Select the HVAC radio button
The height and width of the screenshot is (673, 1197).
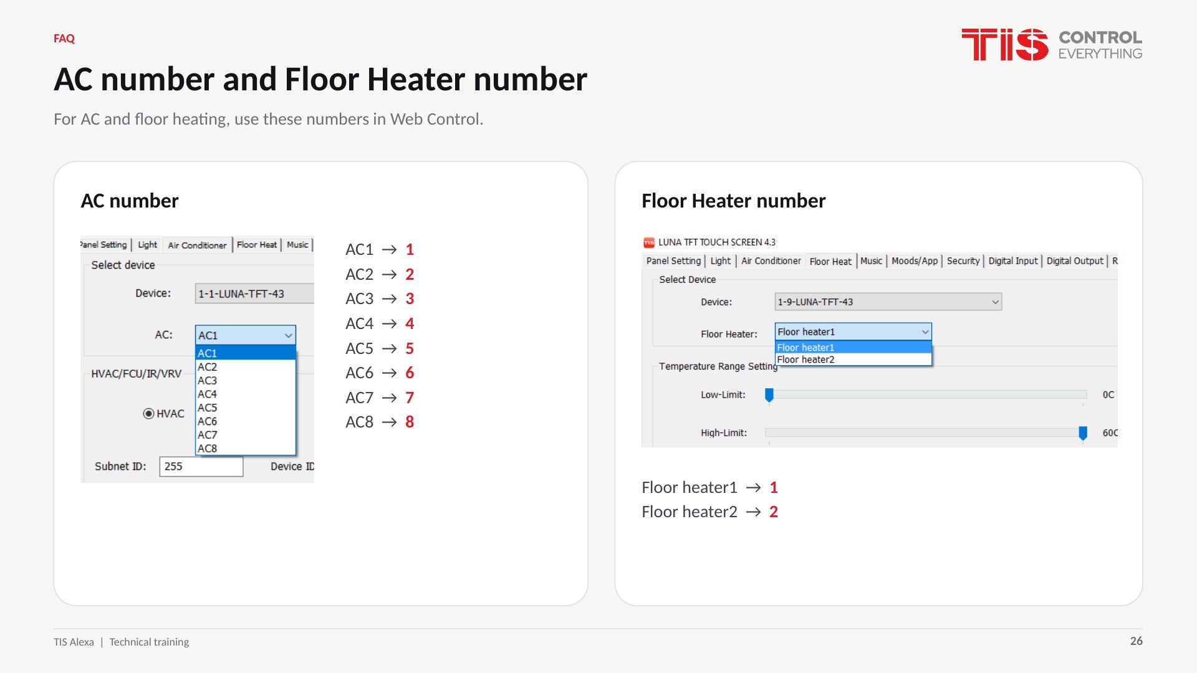point(148,414)
